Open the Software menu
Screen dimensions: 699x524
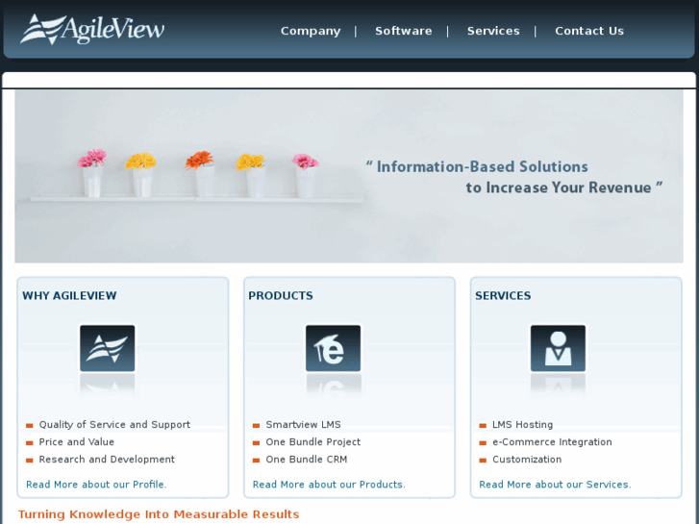pos(404,31)
